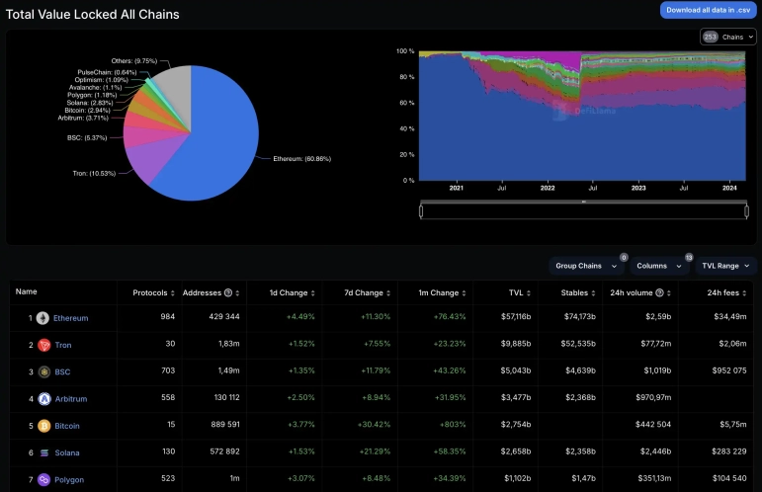Download all data in .csv
Viewport: 762px width, 492px height.
[708, 10]
